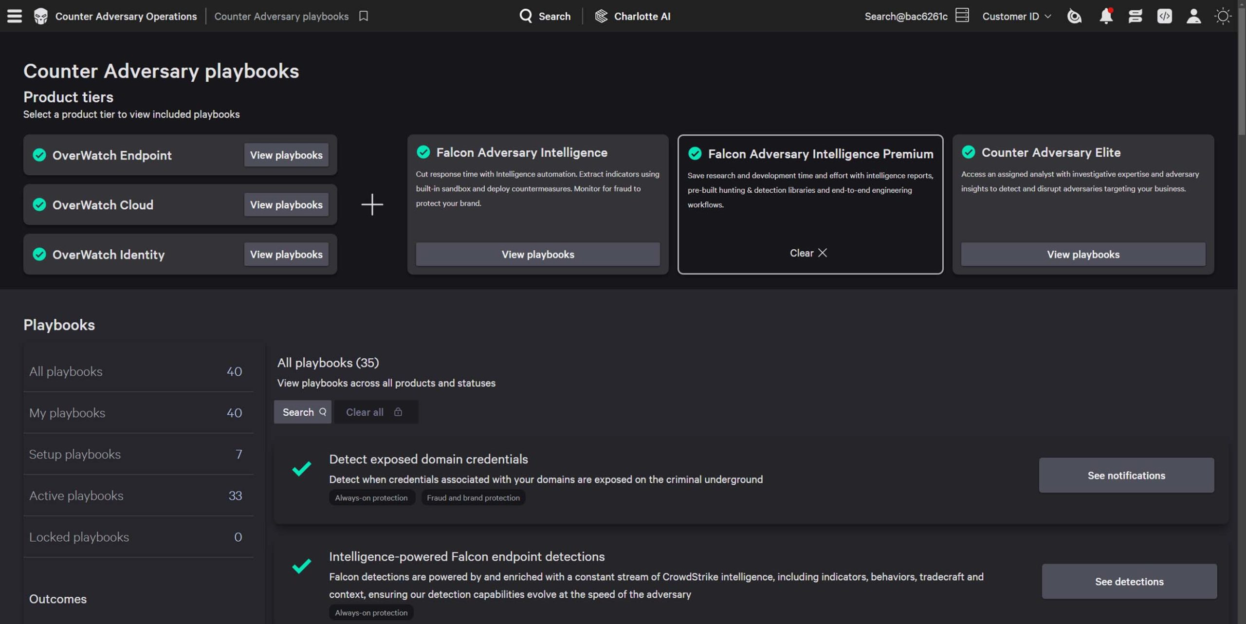
Task: Click the Search@bac6261c label
Action: pos(906,16)
